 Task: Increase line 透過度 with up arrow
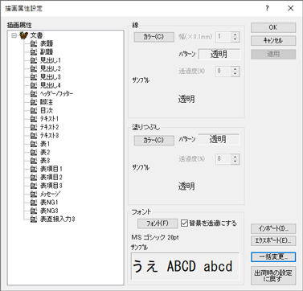235,69
